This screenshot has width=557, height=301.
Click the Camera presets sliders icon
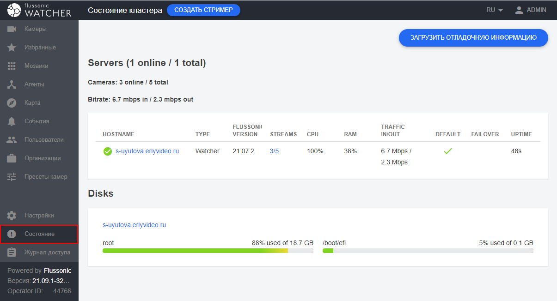click(12, 177)
